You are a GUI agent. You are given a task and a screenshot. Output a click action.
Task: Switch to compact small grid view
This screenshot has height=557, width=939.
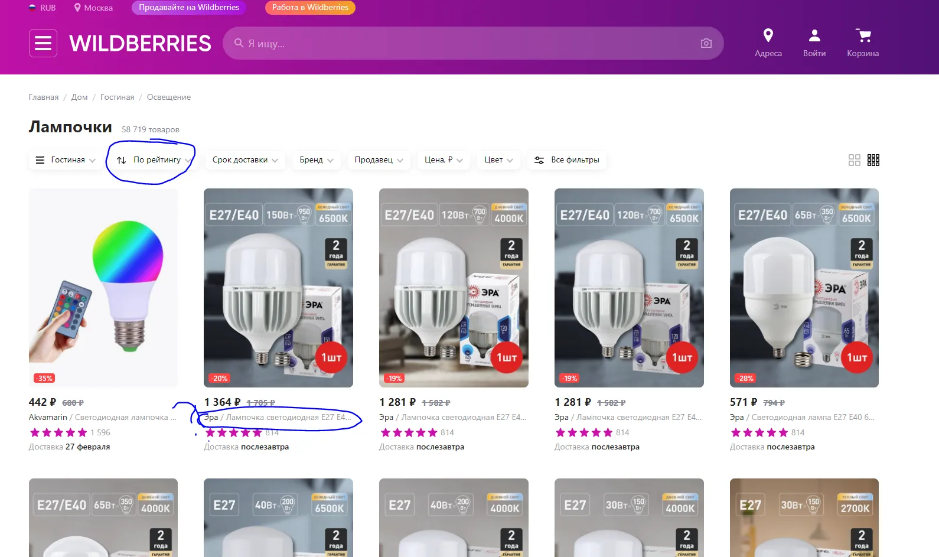click(873, 160)
